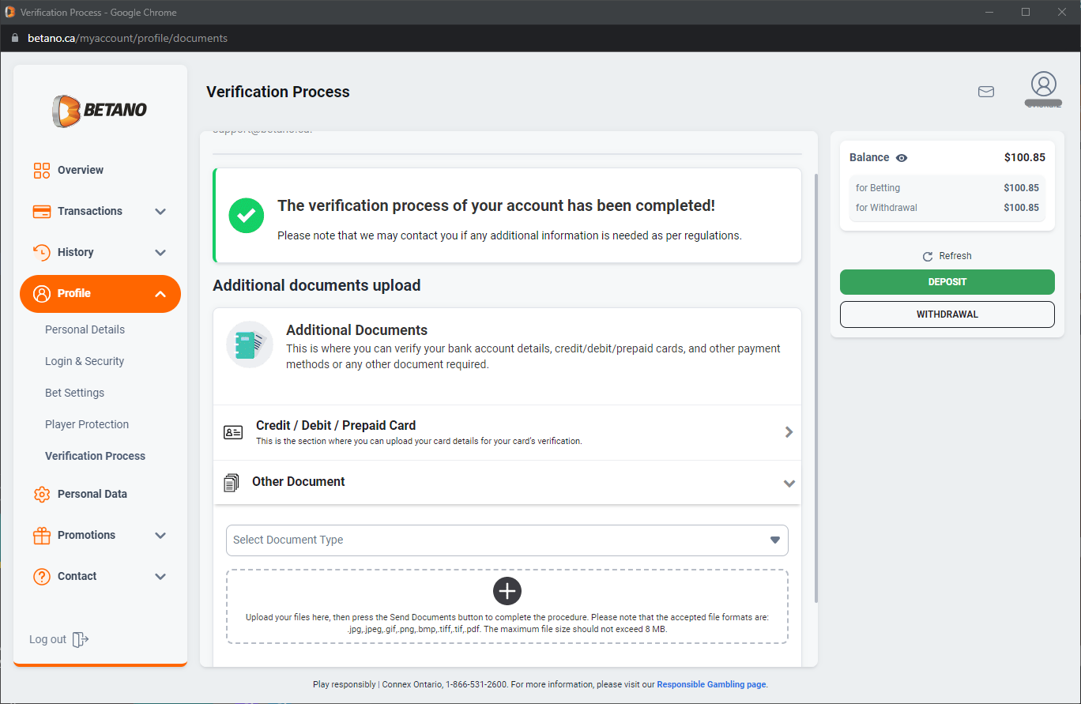Image resolution: width=1081 pixels, height=704 pixels.
Task: Click the Chrome window favicon
Action: 10,12
